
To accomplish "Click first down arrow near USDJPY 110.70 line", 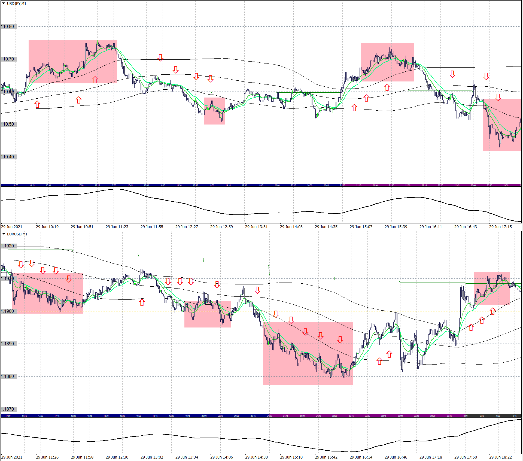I will [x=160, y=57].
